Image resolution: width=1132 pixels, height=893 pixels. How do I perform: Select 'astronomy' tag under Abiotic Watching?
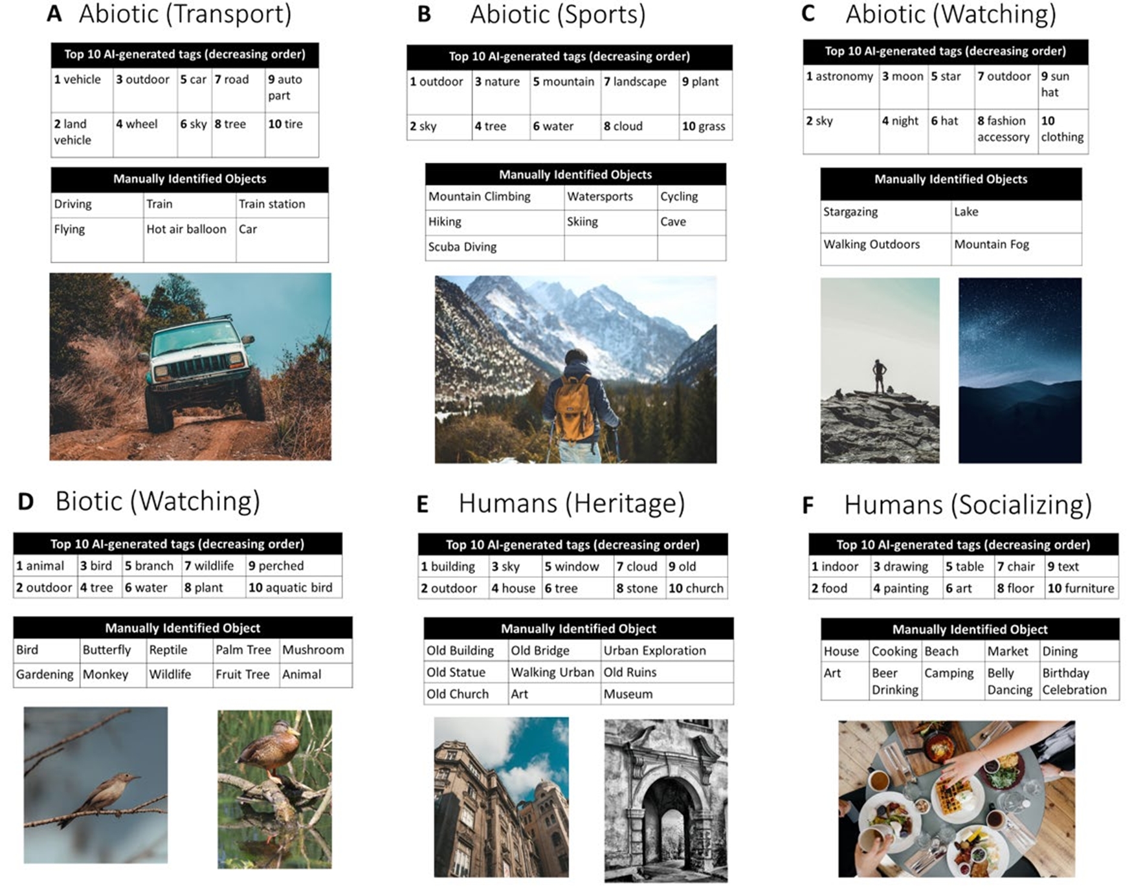pyautogui.click(x=840, y=76)
